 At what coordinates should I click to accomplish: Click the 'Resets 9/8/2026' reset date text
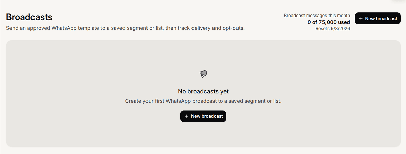pos(333,28)
